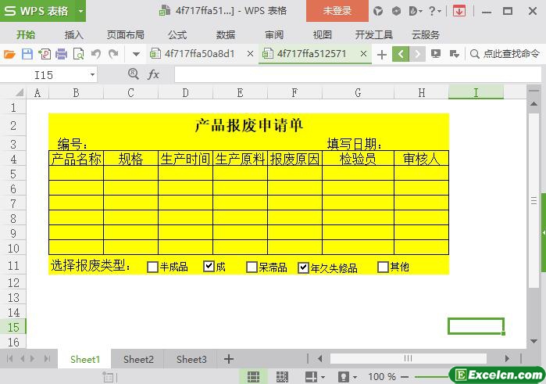Click the export to PDF icon
This screenshot has height=384, width=546.
click(45, 54)
